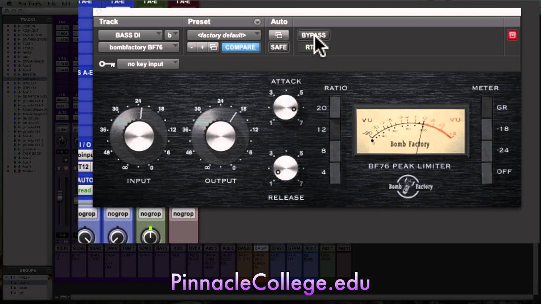Solo the channel with S button
This screenshot has width=541, height=304.
[60, 168]
